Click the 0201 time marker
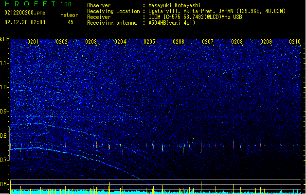Screen dimensions: 306x194 pyautogui.click(x=33, y=42)
